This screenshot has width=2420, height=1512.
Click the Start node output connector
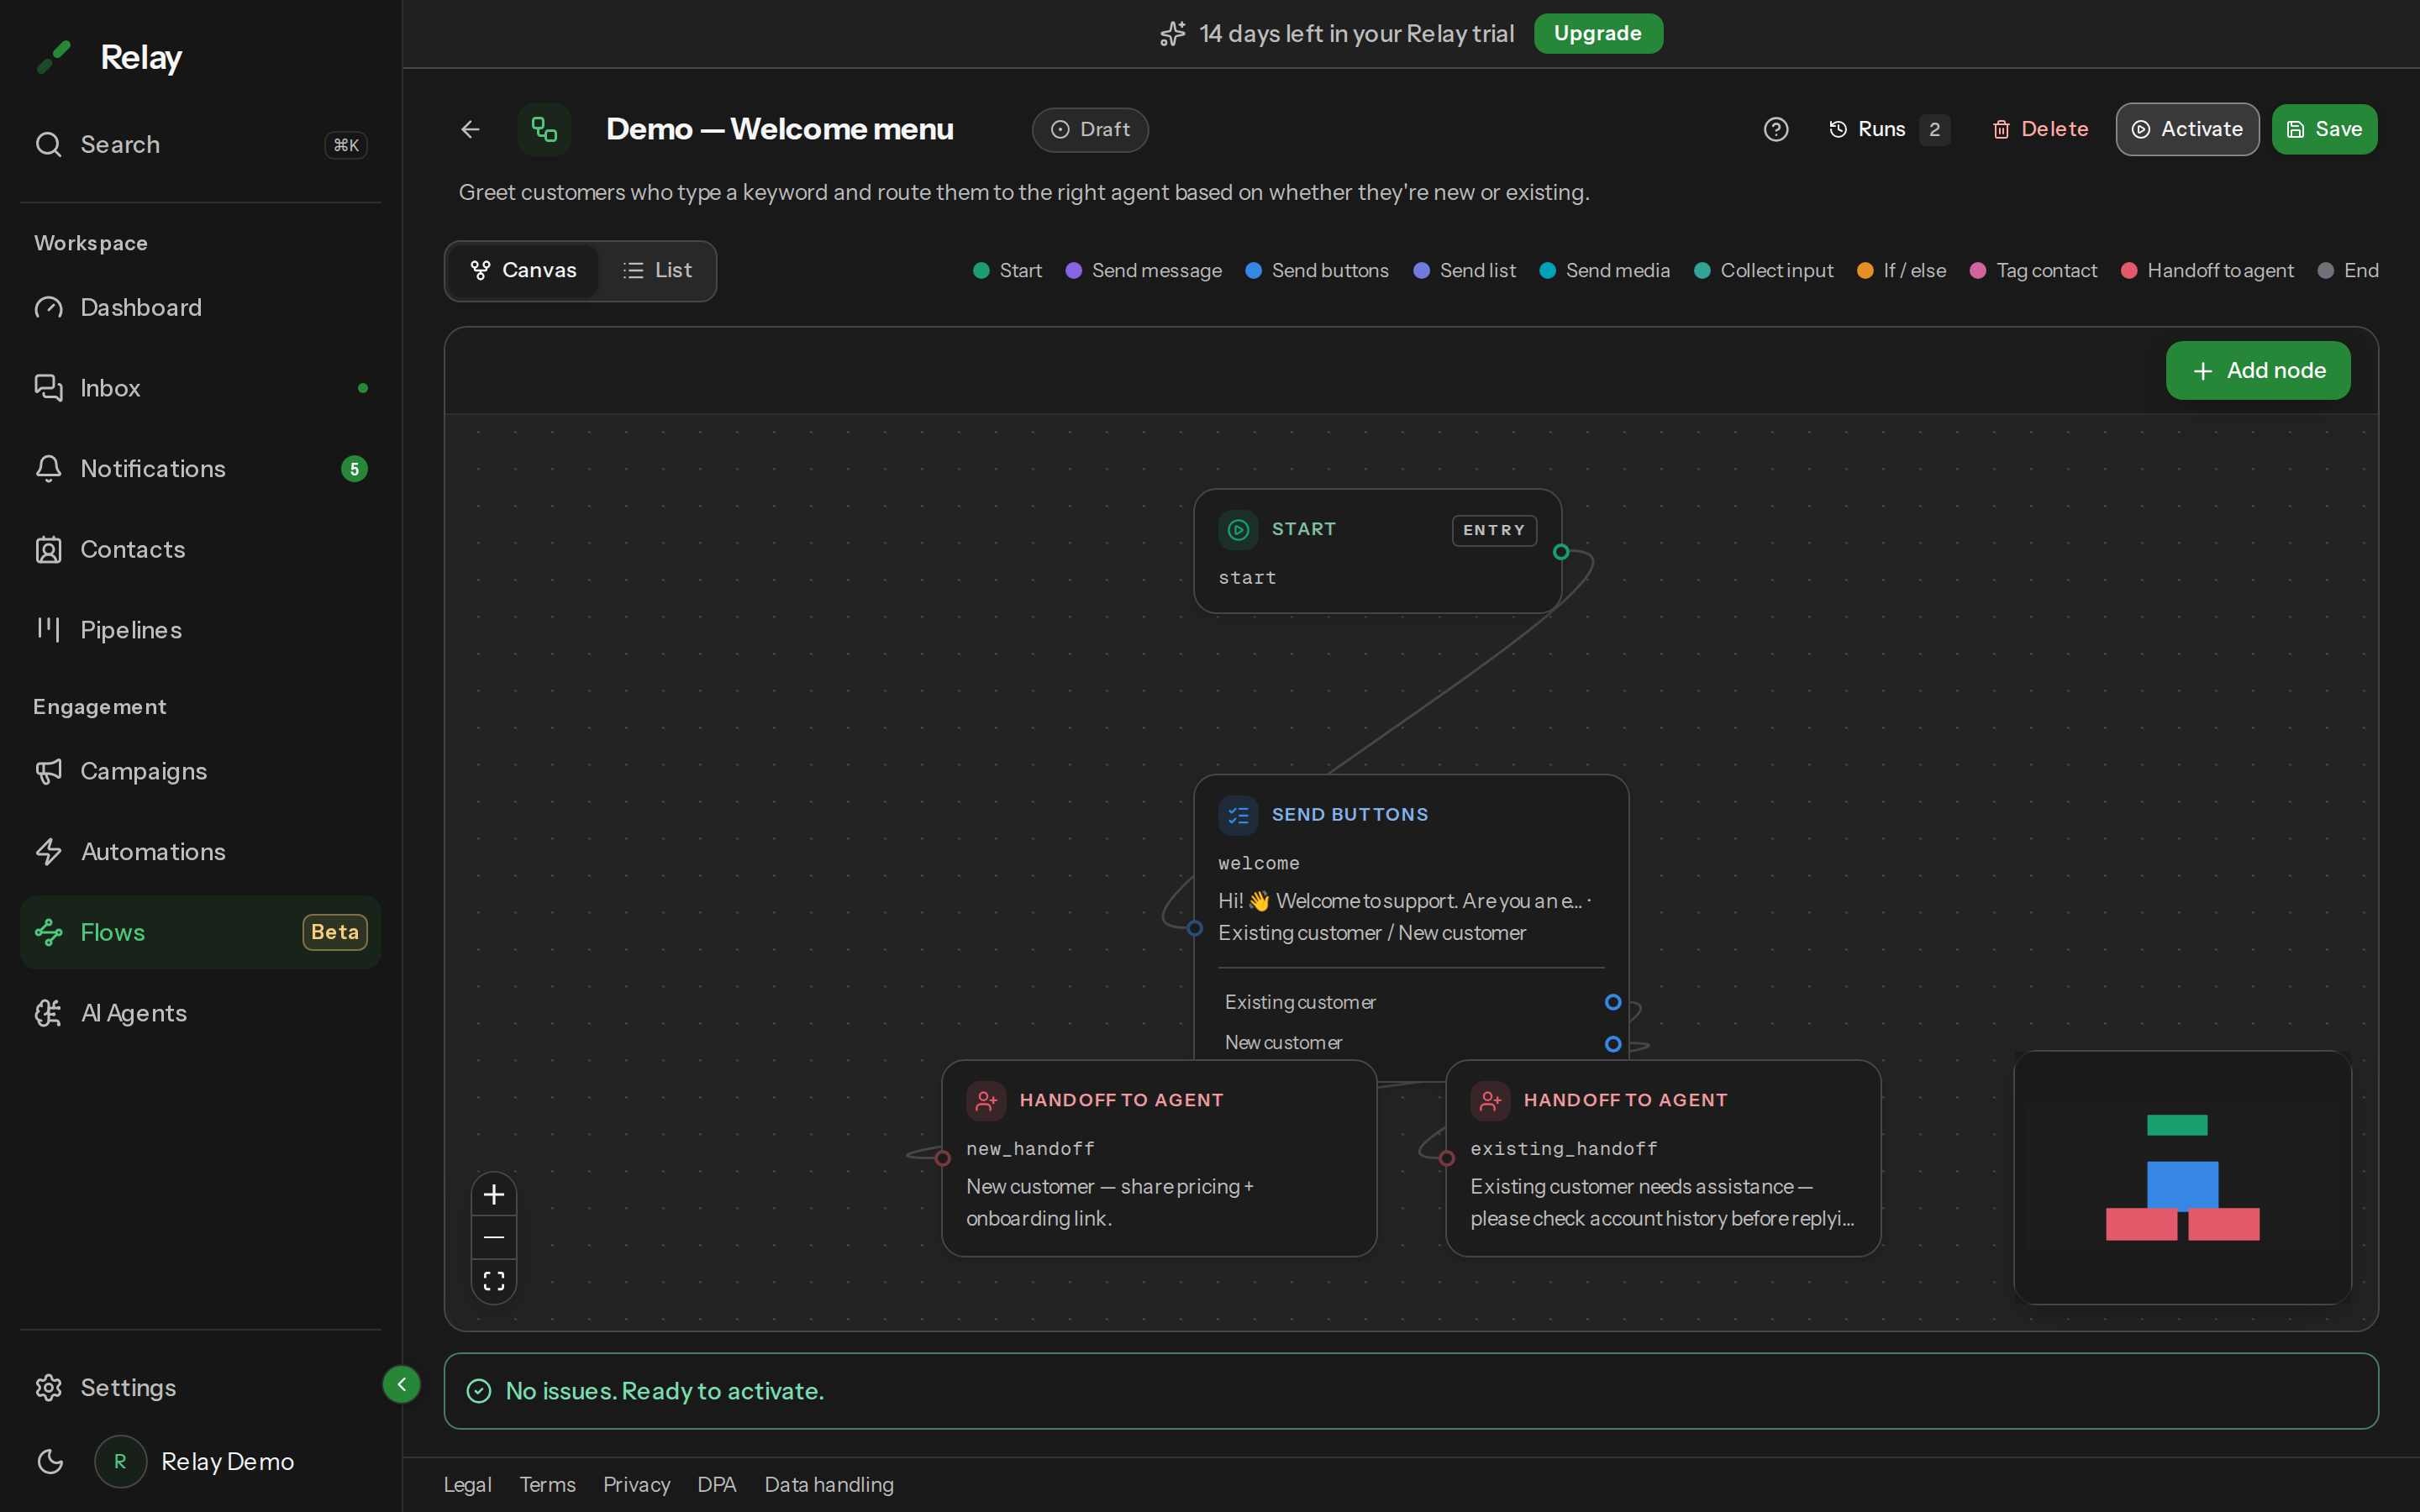[1561, 552]
